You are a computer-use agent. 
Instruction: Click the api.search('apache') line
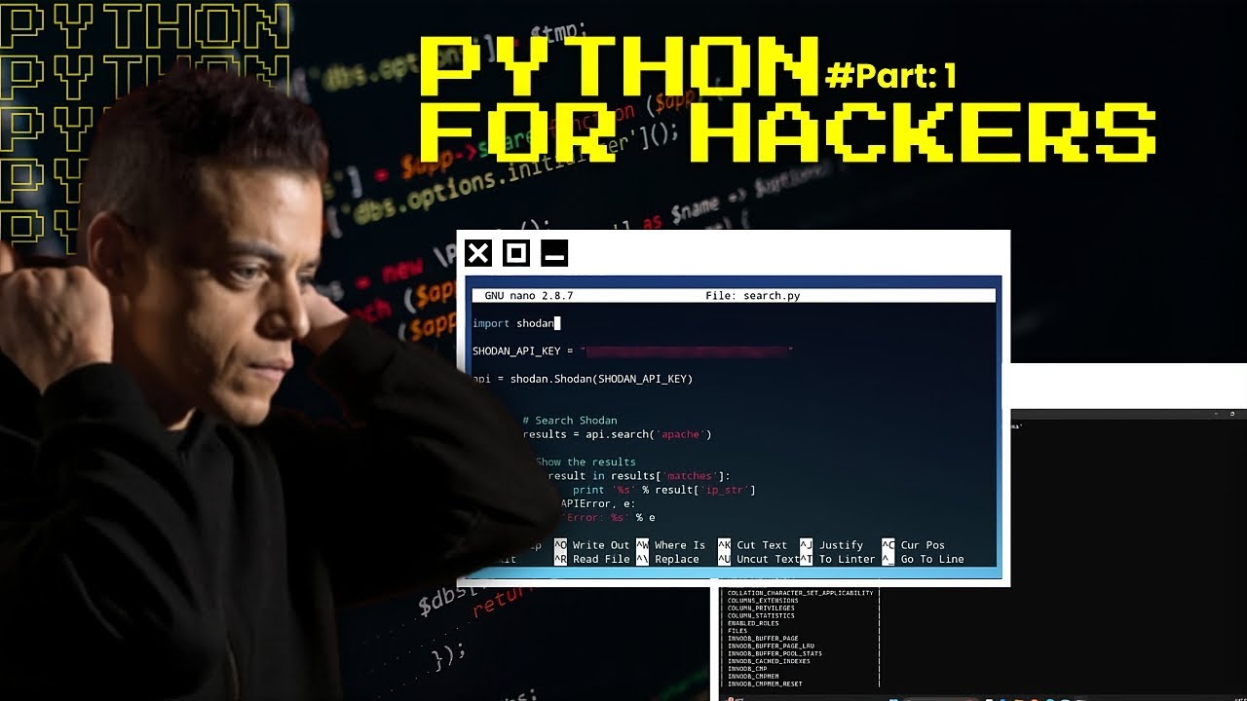[617, 434]
